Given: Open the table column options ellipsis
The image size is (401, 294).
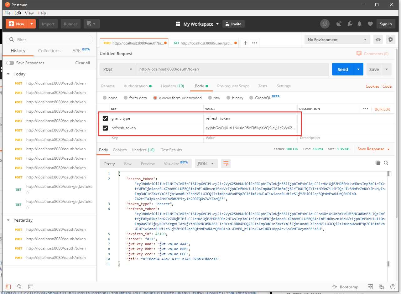Looking at the screenshot, I should click(366, 109).
